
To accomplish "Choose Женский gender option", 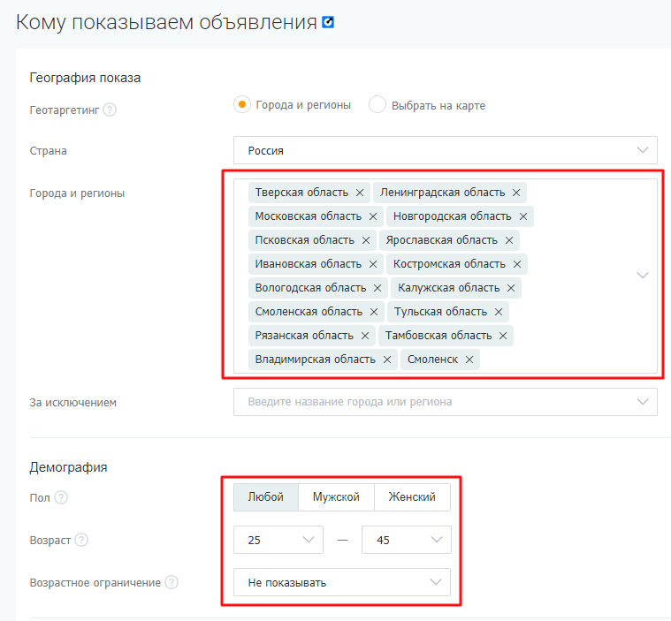I will [x=412, y=497].
